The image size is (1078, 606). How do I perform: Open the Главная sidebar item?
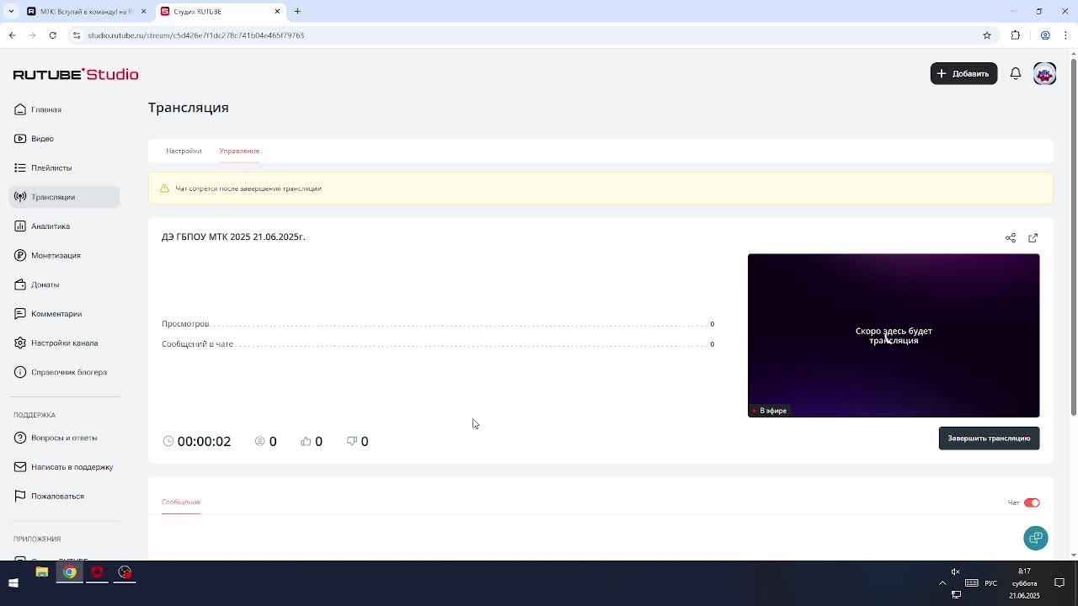[45, 109]
